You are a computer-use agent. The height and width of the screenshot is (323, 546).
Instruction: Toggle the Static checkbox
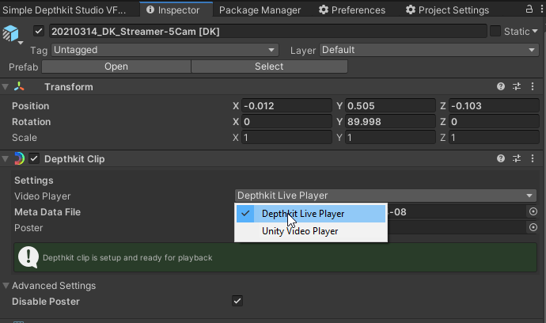click(x=495, y=31)
